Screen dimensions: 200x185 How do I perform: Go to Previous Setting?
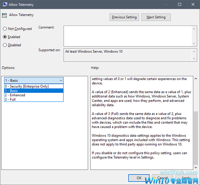pyautogui.click(x=124, y=17)
